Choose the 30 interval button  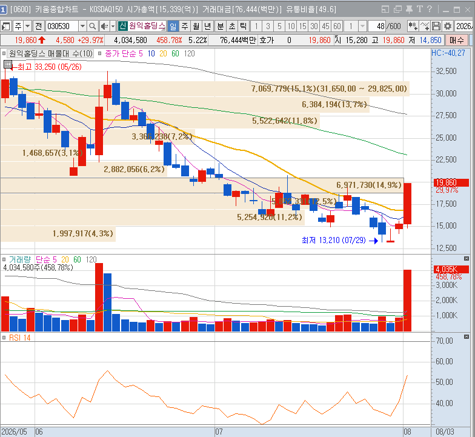point(314,27)
